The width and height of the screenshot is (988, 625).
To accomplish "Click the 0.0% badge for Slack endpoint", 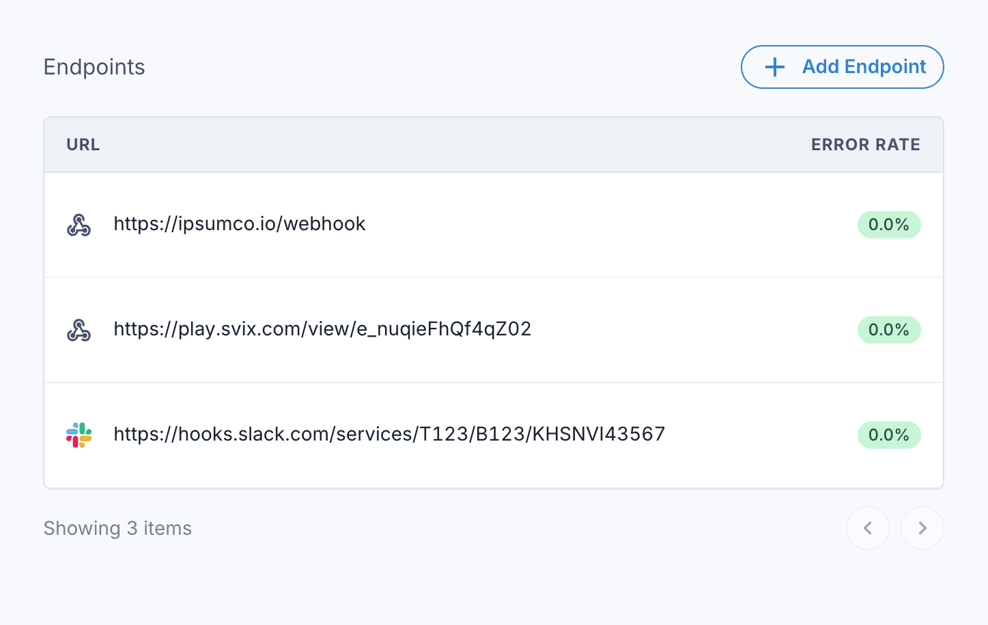I will point(888,435).
